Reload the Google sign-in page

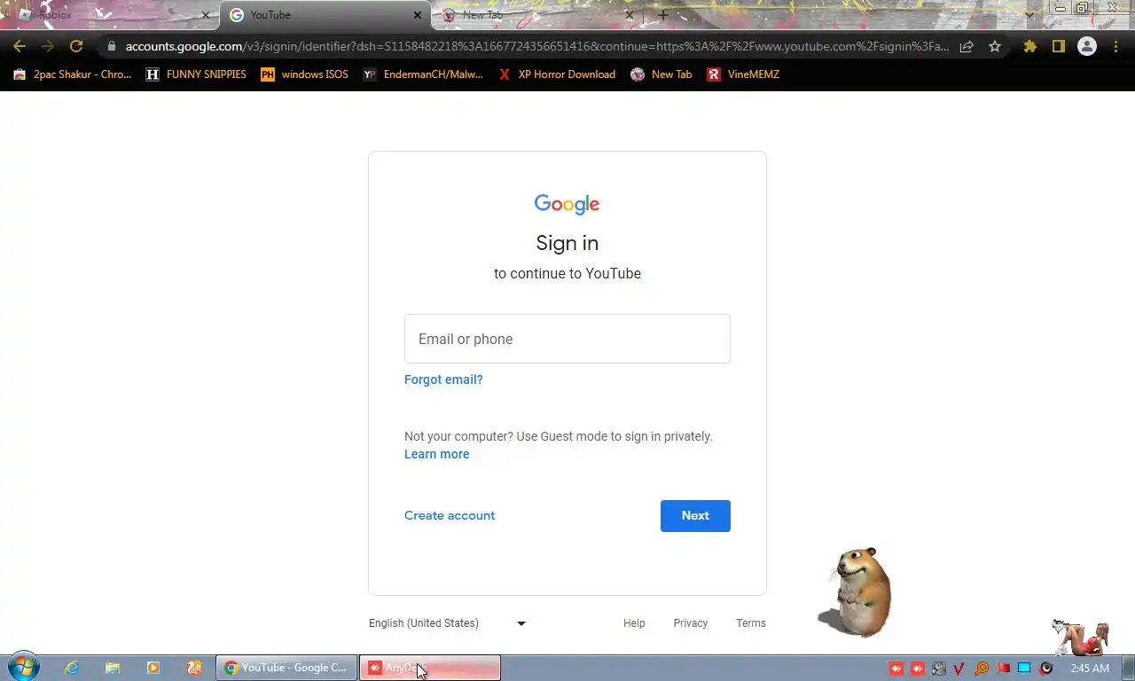[x=76, y=46]
